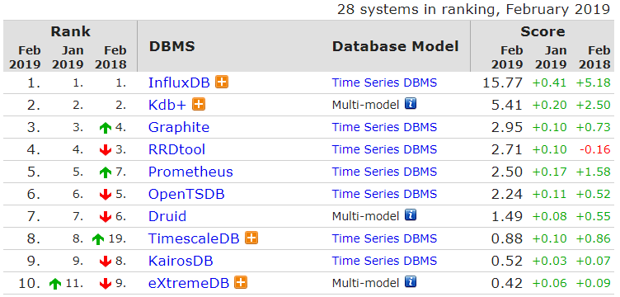The height and width of the screenshot is (297, 620).
Task: Click the red down arrow in the Druid row
Action: pyautogui.click(x=106, y=217)
